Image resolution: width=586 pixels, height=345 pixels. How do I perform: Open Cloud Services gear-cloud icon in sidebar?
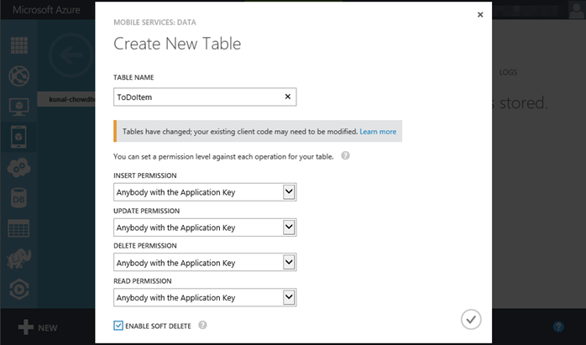[x=18, y=167]
